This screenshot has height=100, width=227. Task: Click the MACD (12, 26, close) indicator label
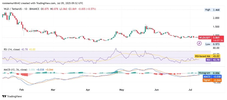[x=15, y=70]
